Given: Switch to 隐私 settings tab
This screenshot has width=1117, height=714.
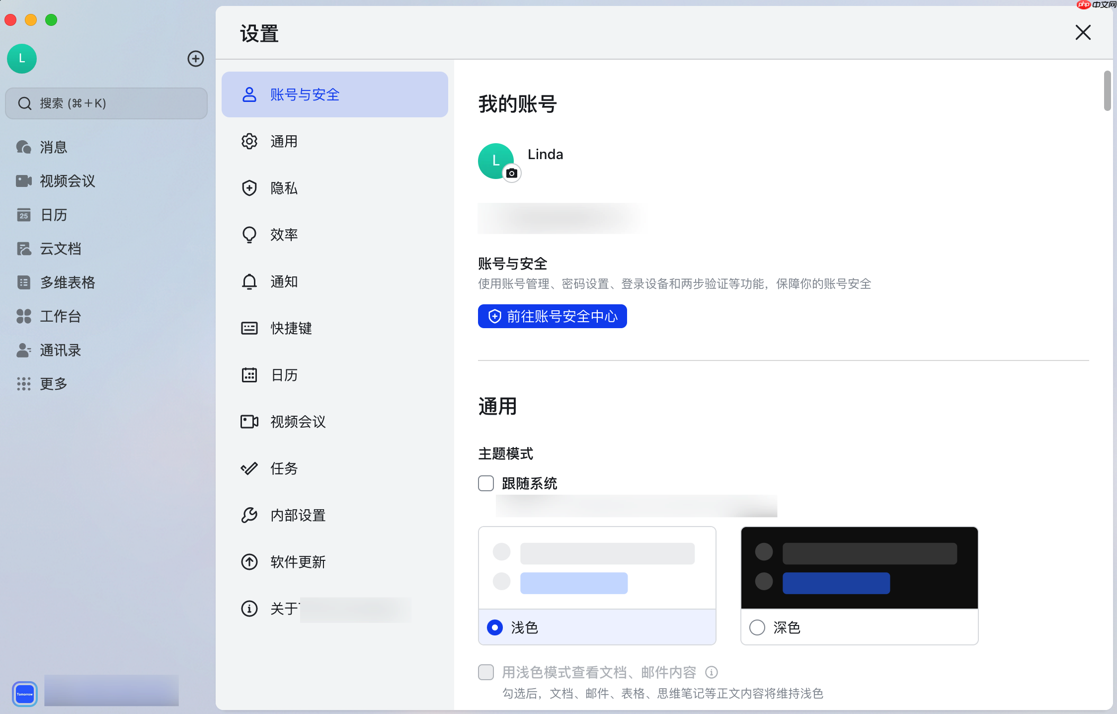Looking at the screenshot, I should pyautogui.click(x=284, y=188).
